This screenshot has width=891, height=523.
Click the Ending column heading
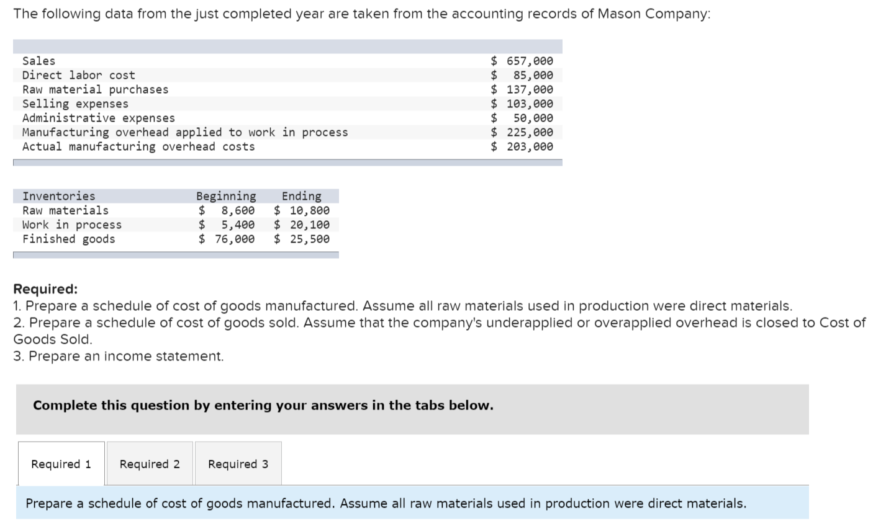[301, 195]
